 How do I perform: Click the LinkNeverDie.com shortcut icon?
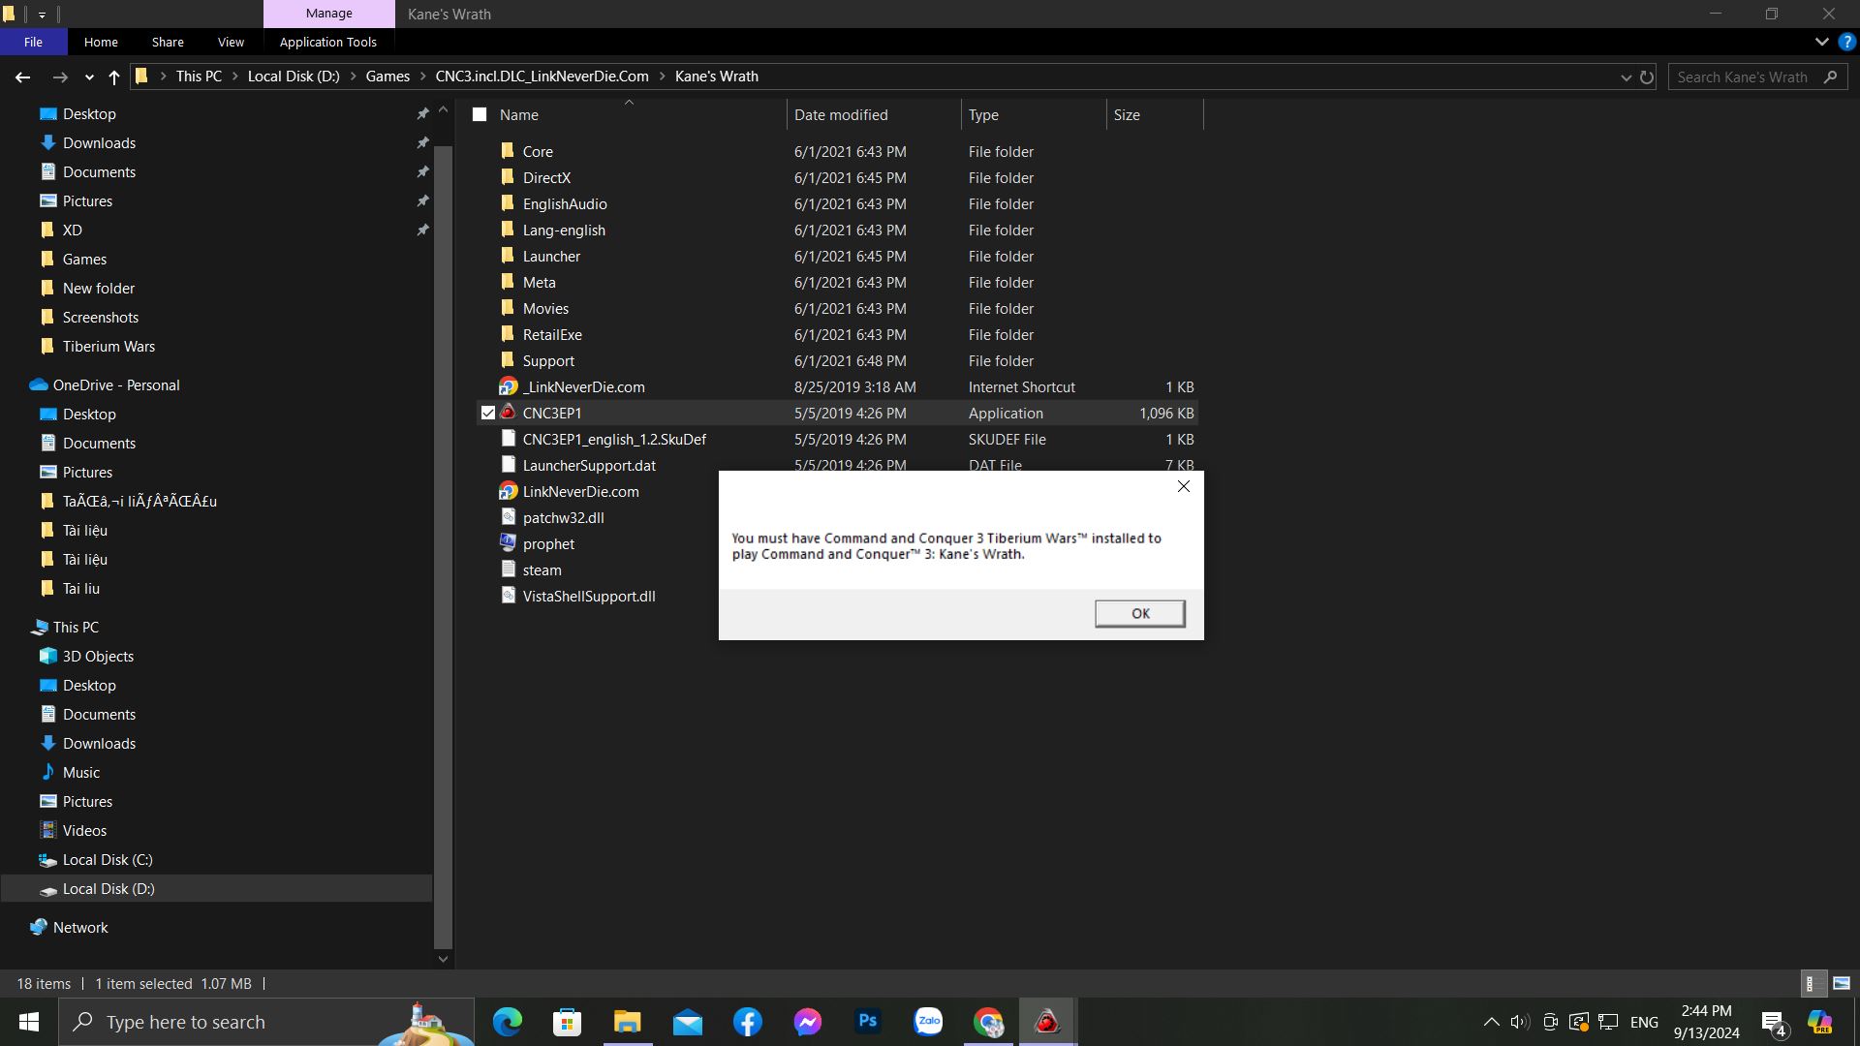pyautogui.click(x=508, y=490)
